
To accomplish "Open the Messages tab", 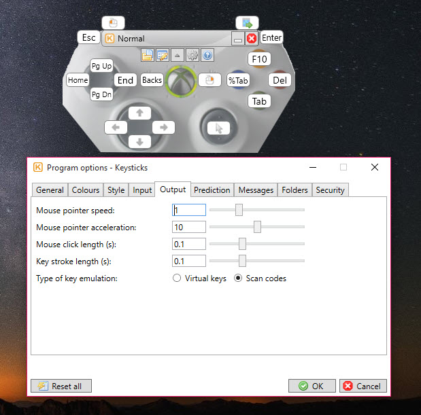I will 256,190.
